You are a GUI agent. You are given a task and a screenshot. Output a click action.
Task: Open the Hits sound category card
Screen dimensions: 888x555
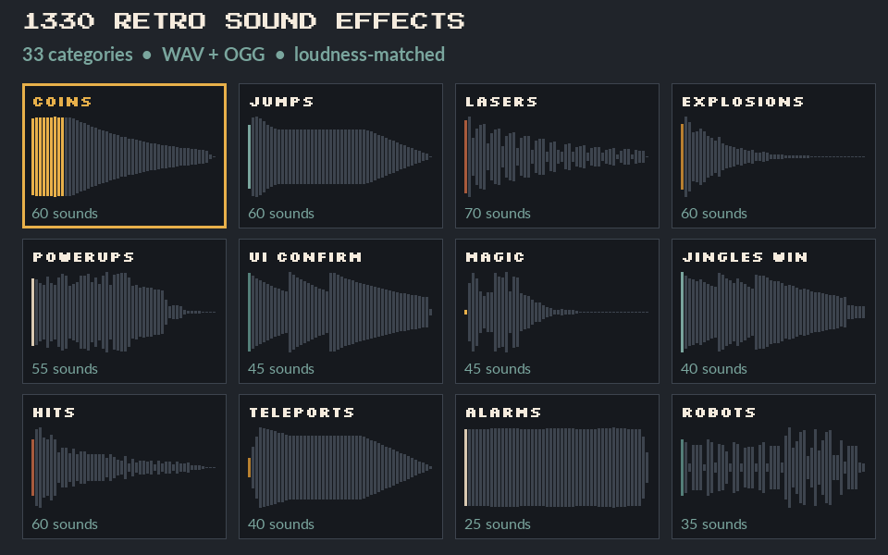click(124, 466)
